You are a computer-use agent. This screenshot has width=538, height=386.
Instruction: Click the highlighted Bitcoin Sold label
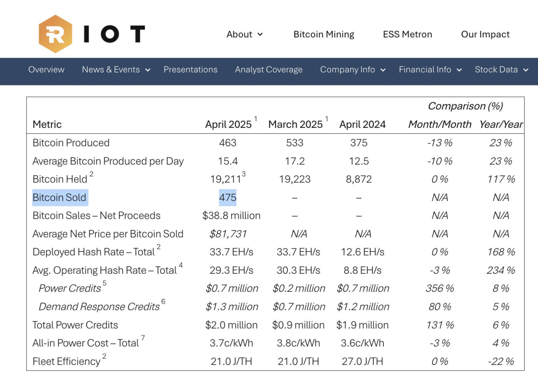point(60,198)
